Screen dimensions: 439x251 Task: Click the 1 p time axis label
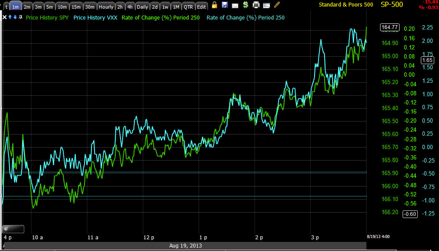tap(203, 237)
